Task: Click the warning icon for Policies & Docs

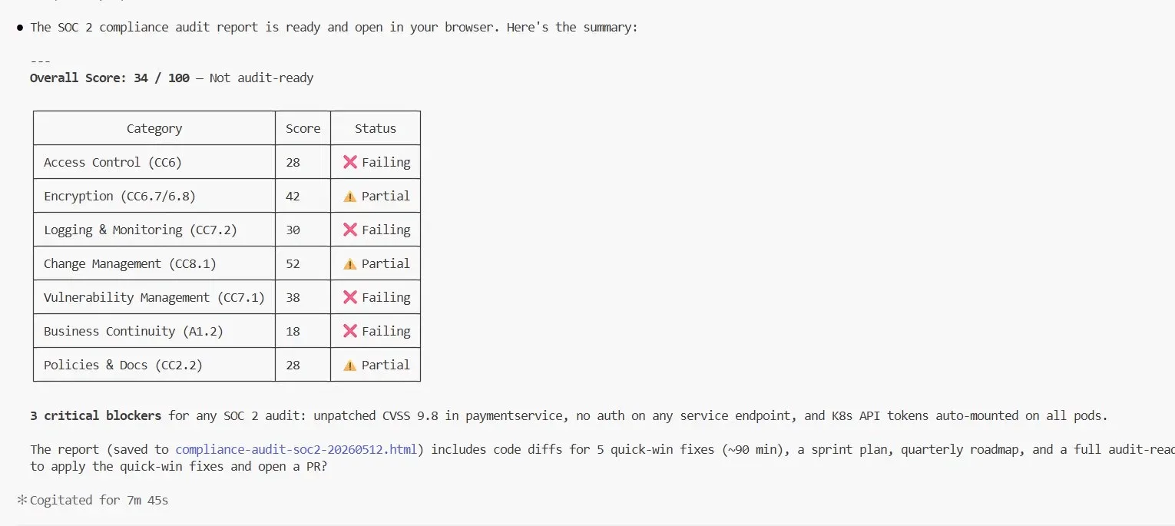Action: (x=350, y=366)
